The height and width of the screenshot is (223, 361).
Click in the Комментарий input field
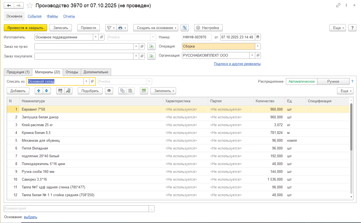pyautogui.click(x=76, y=209)
